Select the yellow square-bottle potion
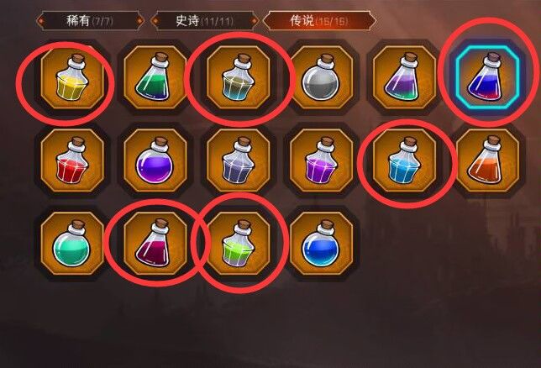This screenshot has height=368, width=541. point(72,77)
